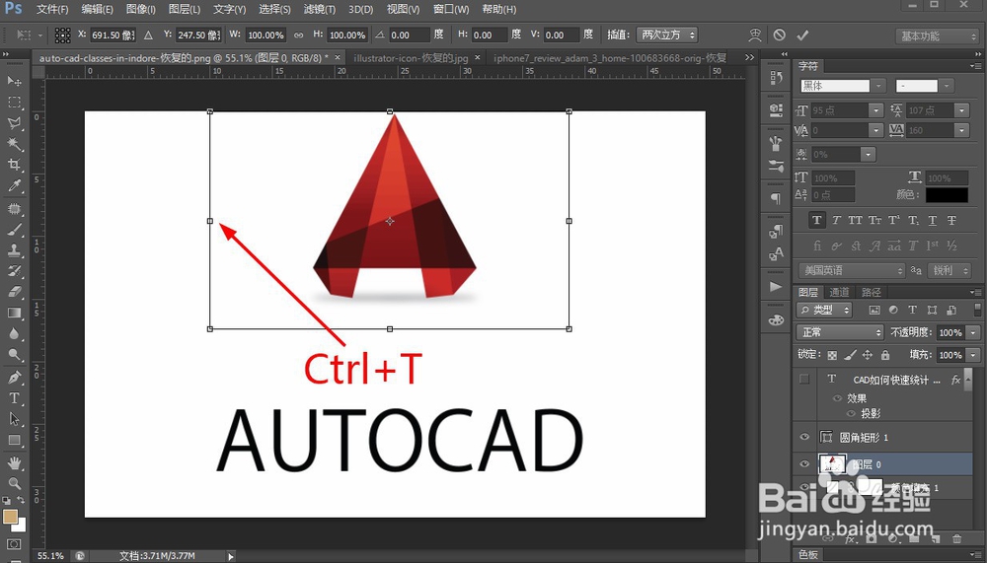Cancel transform with the circle-slash icon
Screen dimensions: 987x563
[780, 35]
